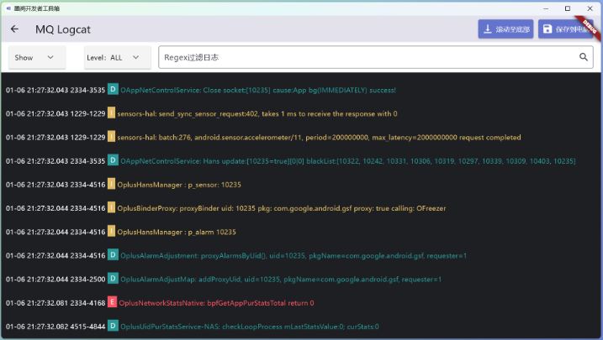Click the app icon in the title bar
Screen dimensions: 603x340
8,8
